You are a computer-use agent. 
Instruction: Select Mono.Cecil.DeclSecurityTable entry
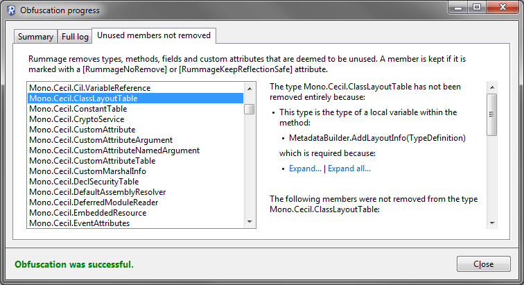click(x=135, y=181)
